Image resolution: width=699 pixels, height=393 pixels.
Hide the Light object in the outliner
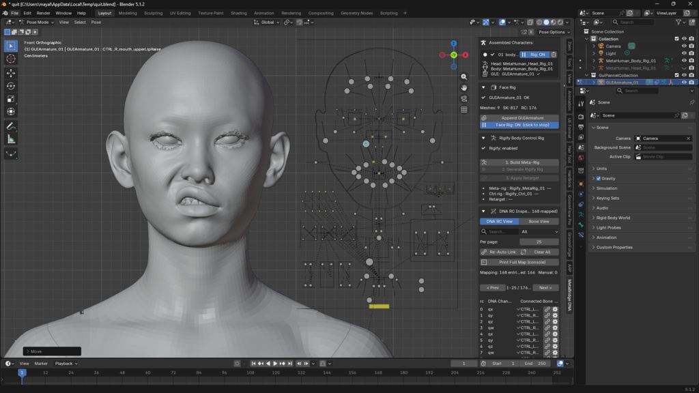click(x=684, y=53)
